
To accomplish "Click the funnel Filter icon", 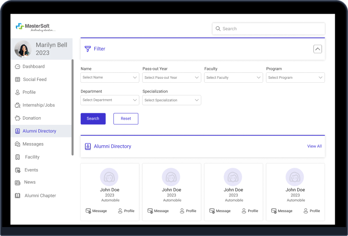I will coord(88,49).
